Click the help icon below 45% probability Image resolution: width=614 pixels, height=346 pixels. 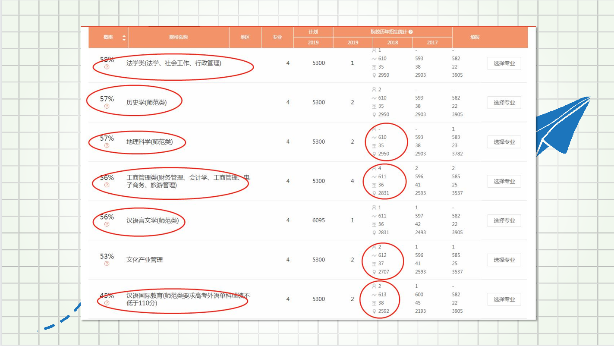pos(107,303)
